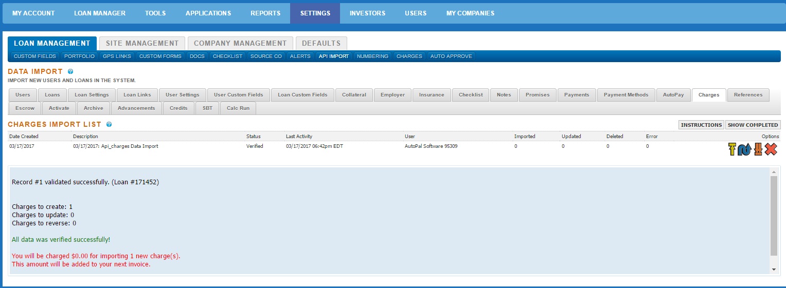
Task: Switch to Users import tab
Action: [23, 95]
